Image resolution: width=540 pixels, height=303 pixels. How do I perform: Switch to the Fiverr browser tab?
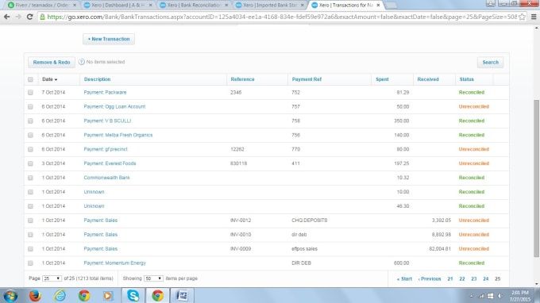[42, 6]
